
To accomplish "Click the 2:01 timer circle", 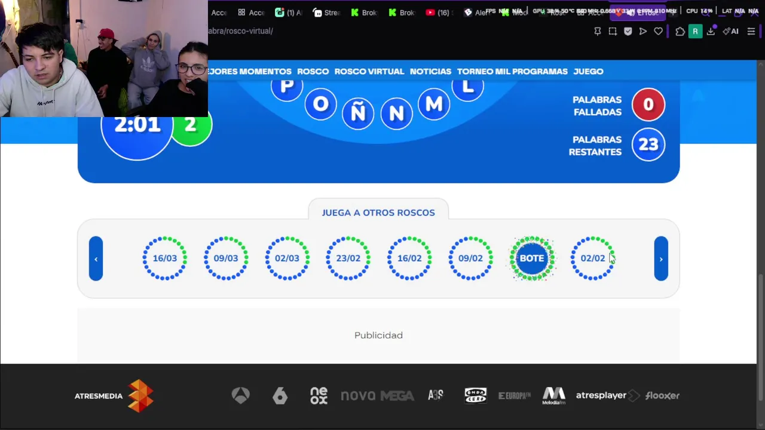I will (x=137, y=133).
